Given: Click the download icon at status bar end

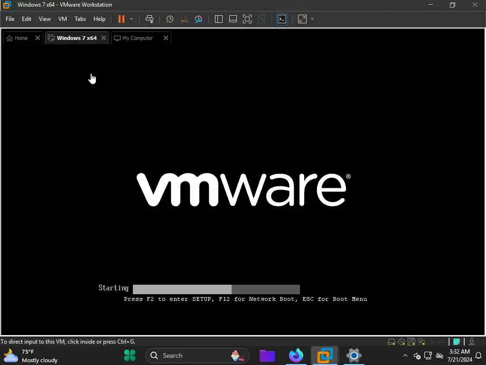Looking at the screenshot, I should [472, 342].
